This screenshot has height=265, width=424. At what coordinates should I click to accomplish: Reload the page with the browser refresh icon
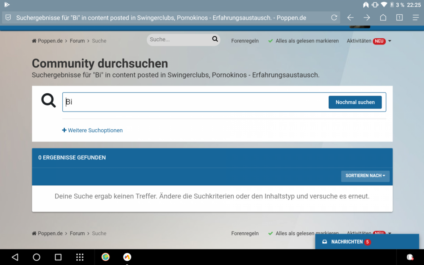point(334,18)
